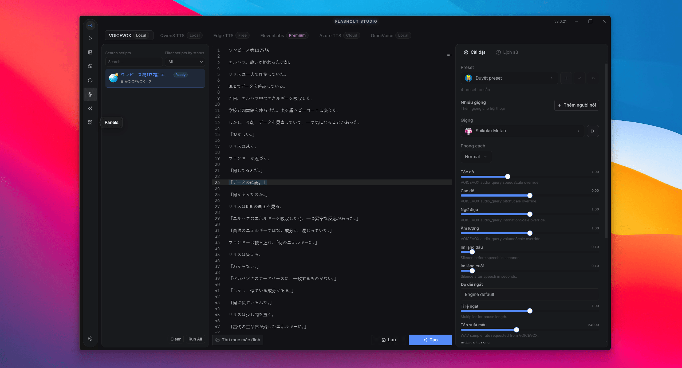Preview the Shikoku Metan voice with play icon

tap(593, 131)
